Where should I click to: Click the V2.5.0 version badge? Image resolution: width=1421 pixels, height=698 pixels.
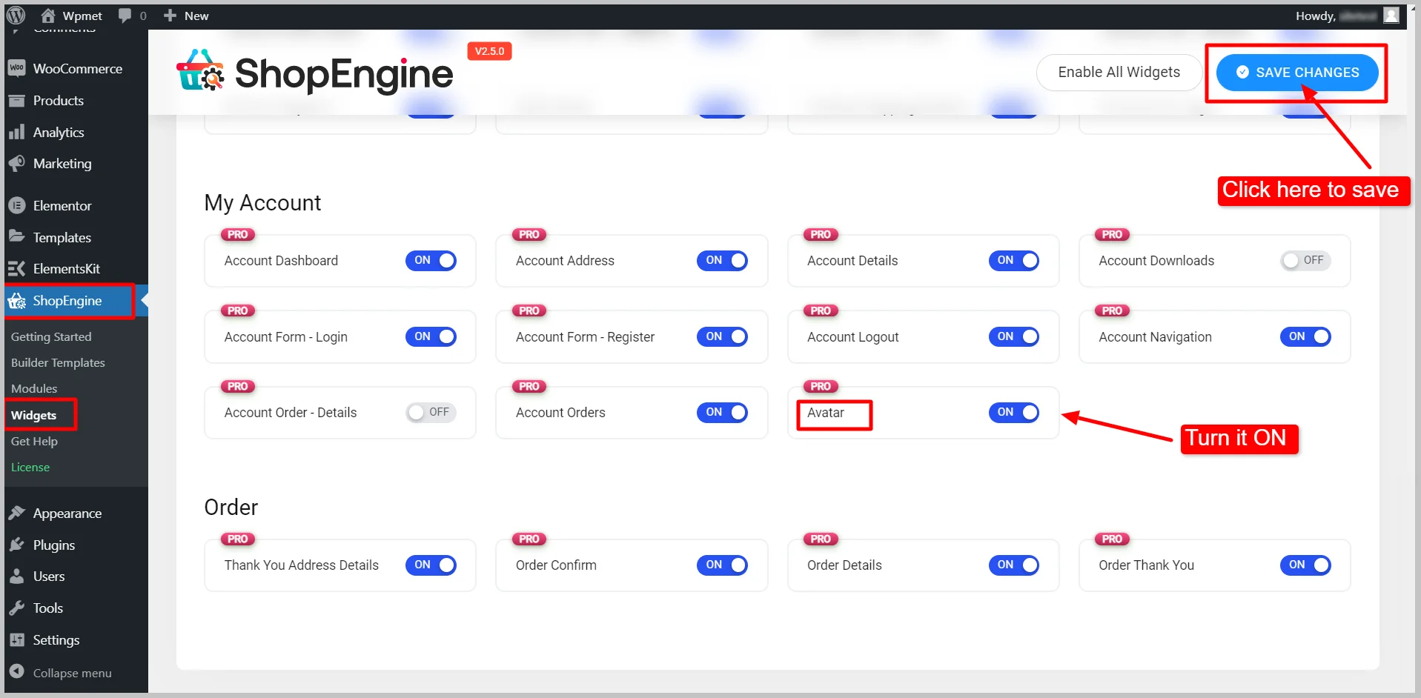489,51
